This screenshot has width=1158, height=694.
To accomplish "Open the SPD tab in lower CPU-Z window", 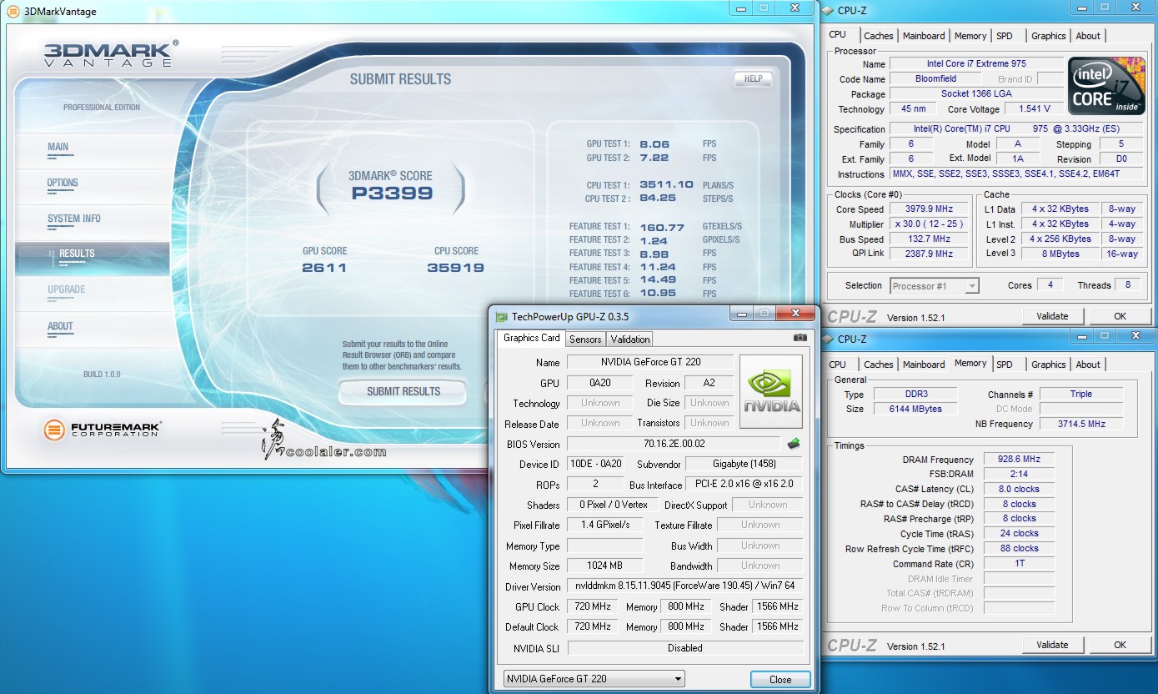I will pos(1005,365).
